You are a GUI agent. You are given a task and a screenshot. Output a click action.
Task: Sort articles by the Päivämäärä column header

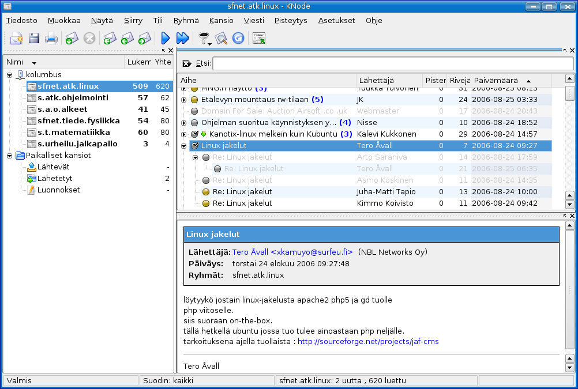pyautogui.click(x=496, y=80)
